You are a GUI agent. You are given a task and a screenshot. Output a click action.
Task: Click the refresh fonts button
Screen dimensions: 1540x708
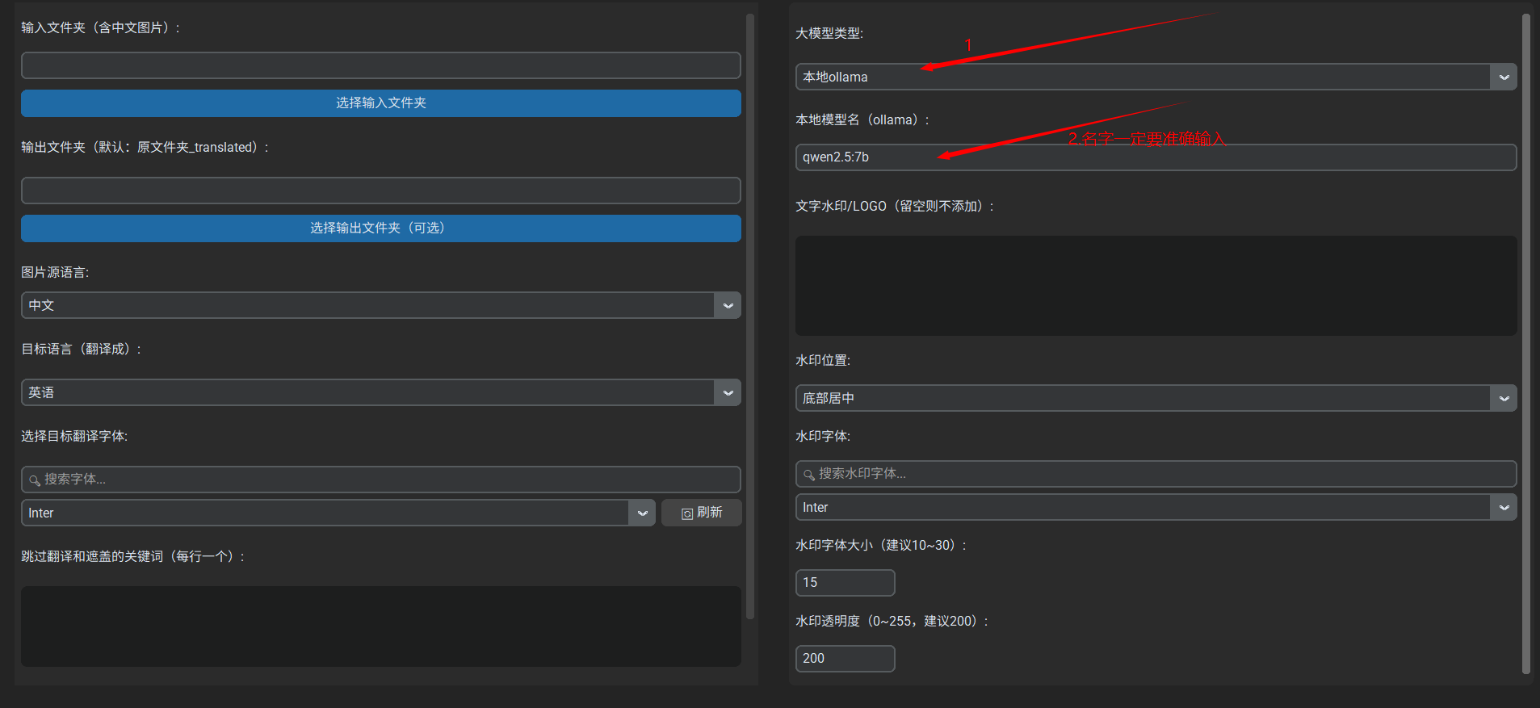click(x=701, y=513)
